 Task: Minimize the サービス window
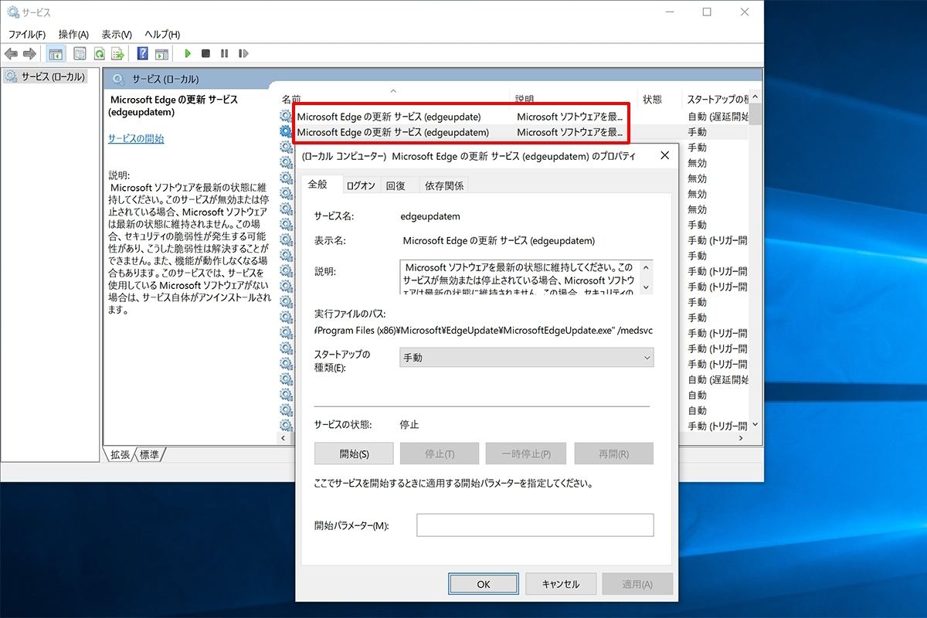[x=671, y=12]
